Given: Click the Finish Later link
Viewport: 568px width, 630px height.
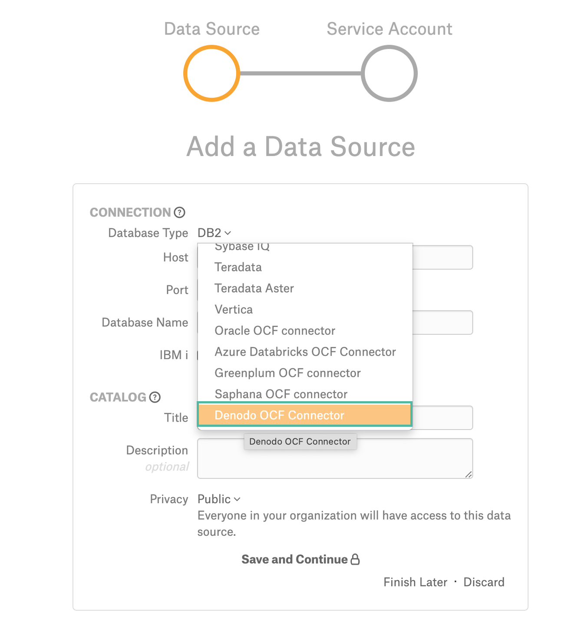Looking at the screenshot, I should coord(415,582).
